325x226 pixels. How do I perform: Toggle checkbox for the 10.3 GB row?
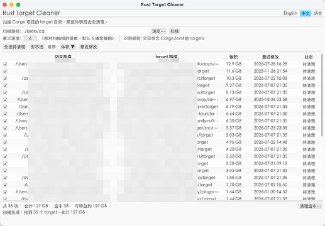point(5,78)
